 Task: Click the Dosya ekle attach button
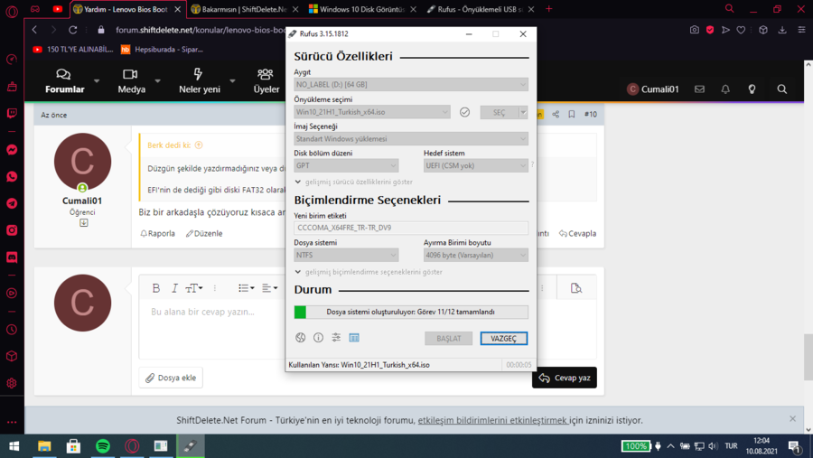(x=171, y=378)
